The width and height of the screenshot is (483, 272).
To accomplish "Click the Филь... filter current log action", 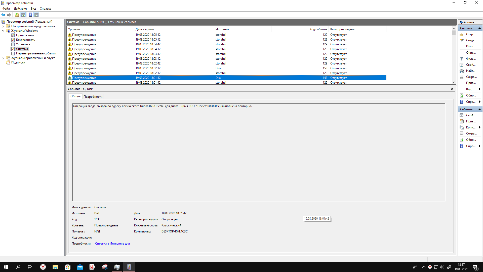I will [x=470, y=59].
